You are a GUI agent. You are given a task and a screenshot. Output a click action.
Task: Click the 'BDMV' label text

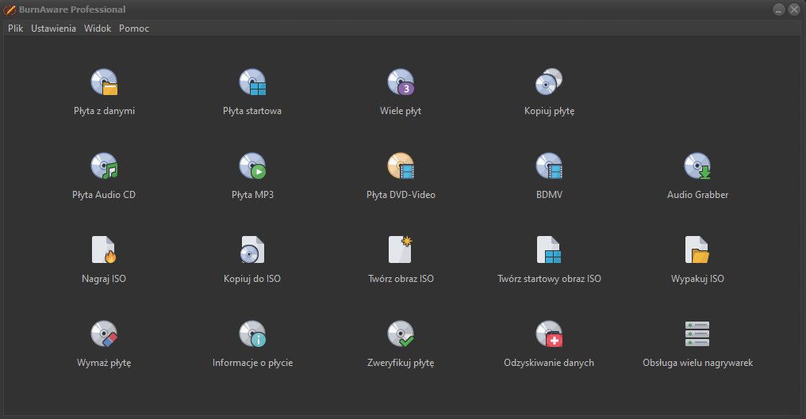coord(549,195)
